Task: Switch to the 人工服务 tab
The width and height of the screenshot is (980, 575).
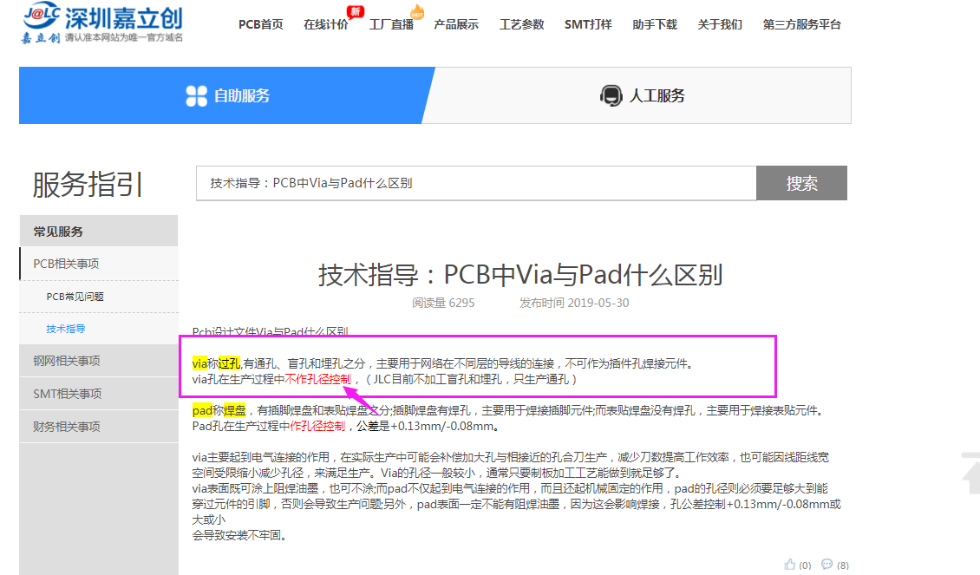Action: (x=642, y=95)
